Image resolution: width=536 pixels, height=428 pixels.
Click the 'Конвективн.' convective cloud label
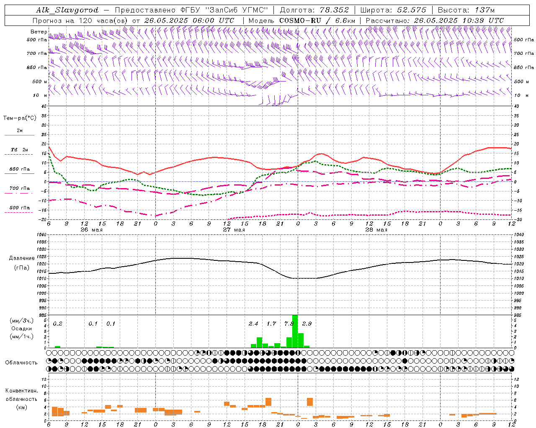[x=22, y=391]
